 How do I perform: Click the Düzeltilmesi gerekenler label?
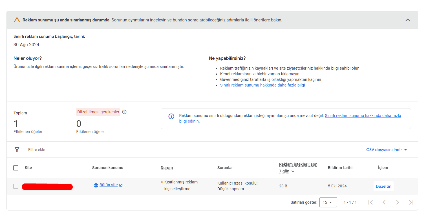point(98,112)
